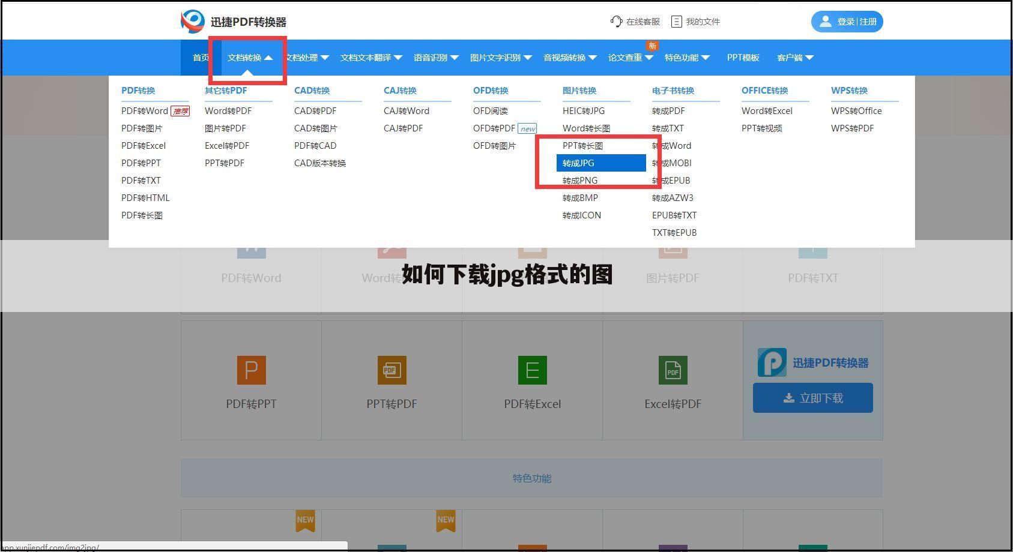Choose PDF转Excel in PDF转换 column

[144, 146]
